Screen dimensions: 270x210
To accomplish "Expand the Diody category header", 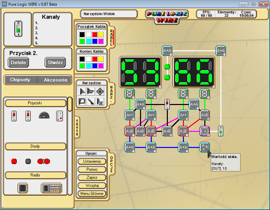I will 36,146.
